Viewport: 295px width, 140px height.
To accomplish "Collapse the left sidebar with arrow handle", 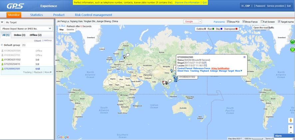I will point(56,60).
